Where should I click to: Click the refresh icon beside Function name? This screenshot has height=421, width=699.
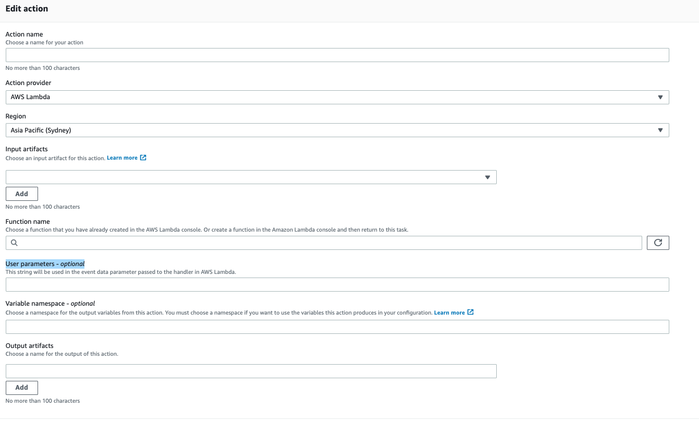tap(658, 243)
